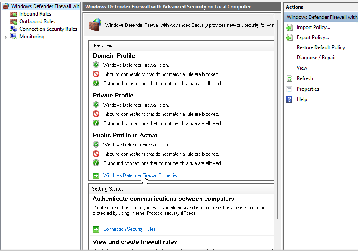Click Domain Profile firewall-on shield icon
358x251 pixels.
[x=96, y=65]
